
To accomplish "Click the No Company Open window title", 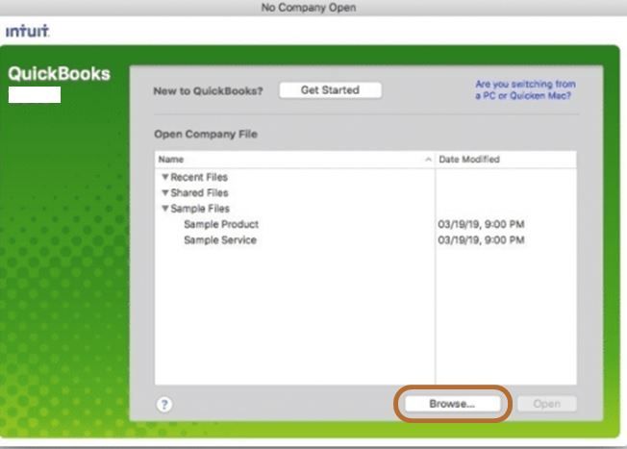I will (309, 8).
